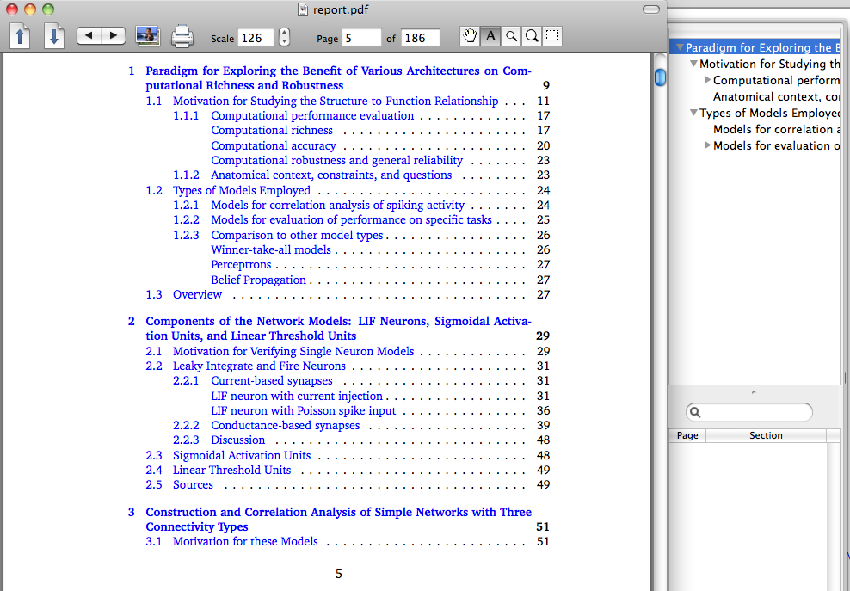
Task: Collapse 'Motivation for Studying' outline entry
Action: (x=693, y=64)
